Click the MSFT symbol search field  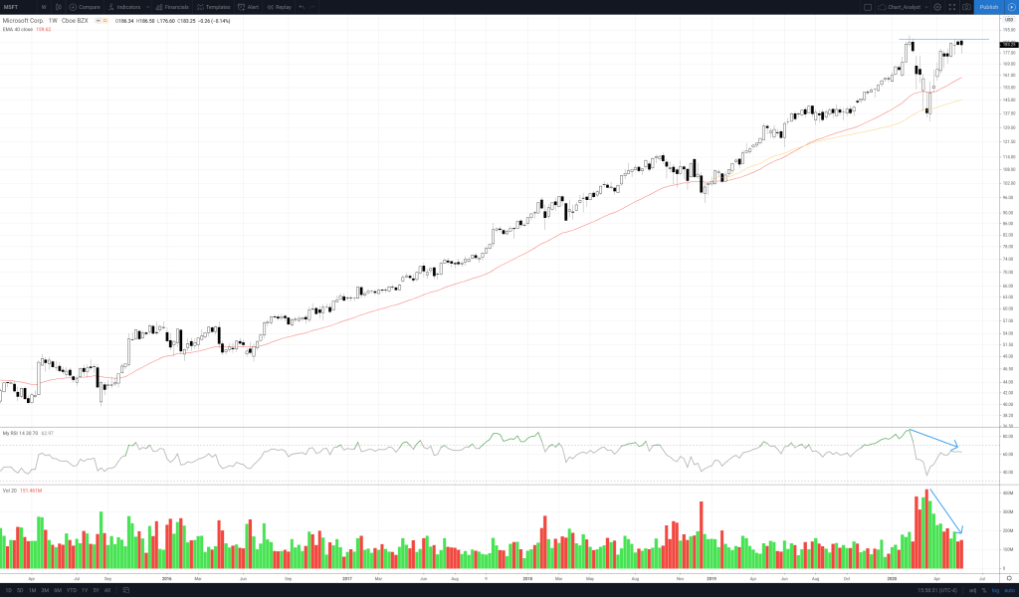pos(15,7)
